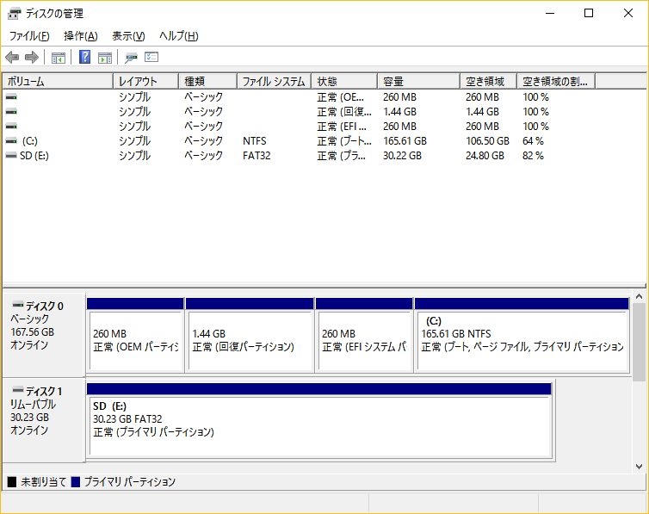Select the 260 MB EFI system partition block
Screen dimensions: 649x514
364,335
